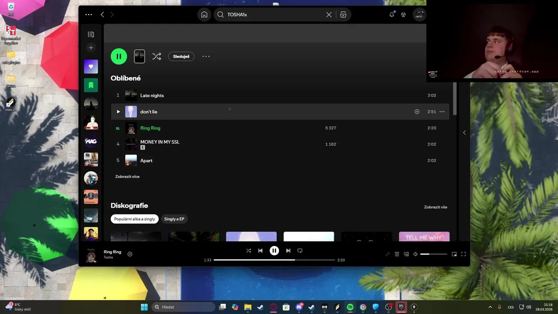Play the Late nights track
Viewport: 558px width, 314px height.
pyautogui.click(x=280, y=95)
